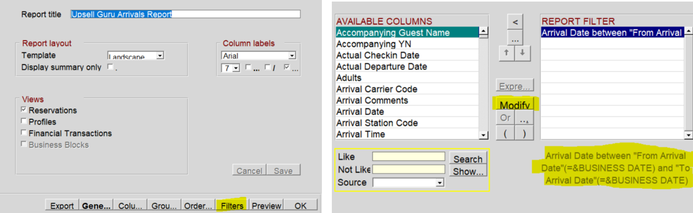
Task: Switch to the Preview tab button
Action: coord(266,206)
